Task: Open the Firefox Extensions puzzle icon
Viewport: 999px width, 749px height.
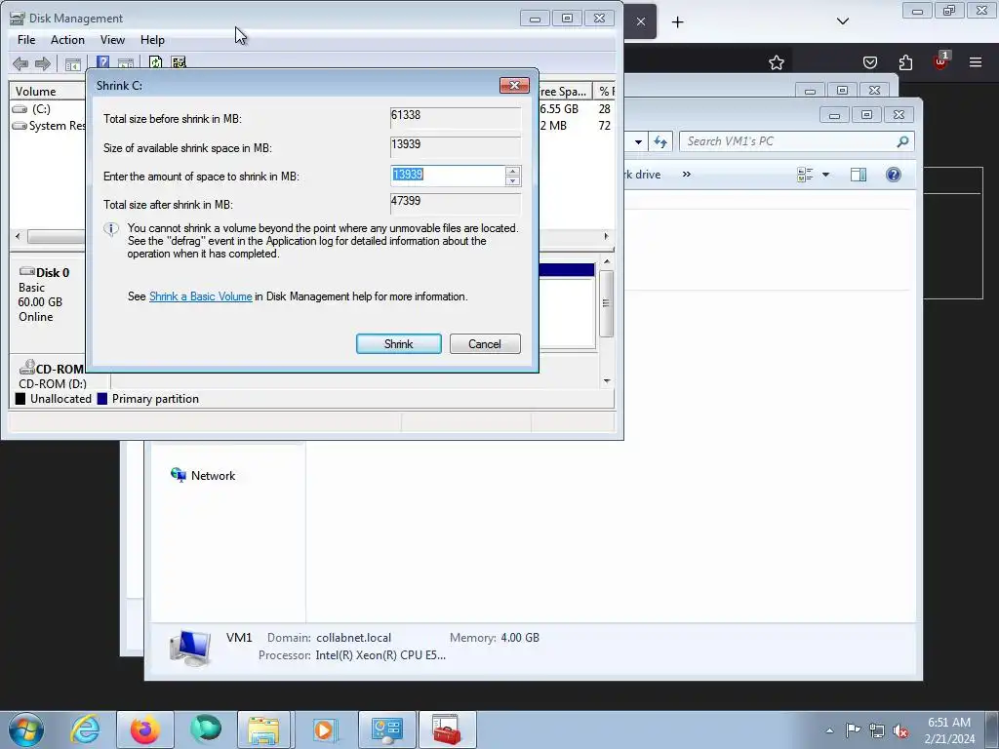Action: pos(905,62)
